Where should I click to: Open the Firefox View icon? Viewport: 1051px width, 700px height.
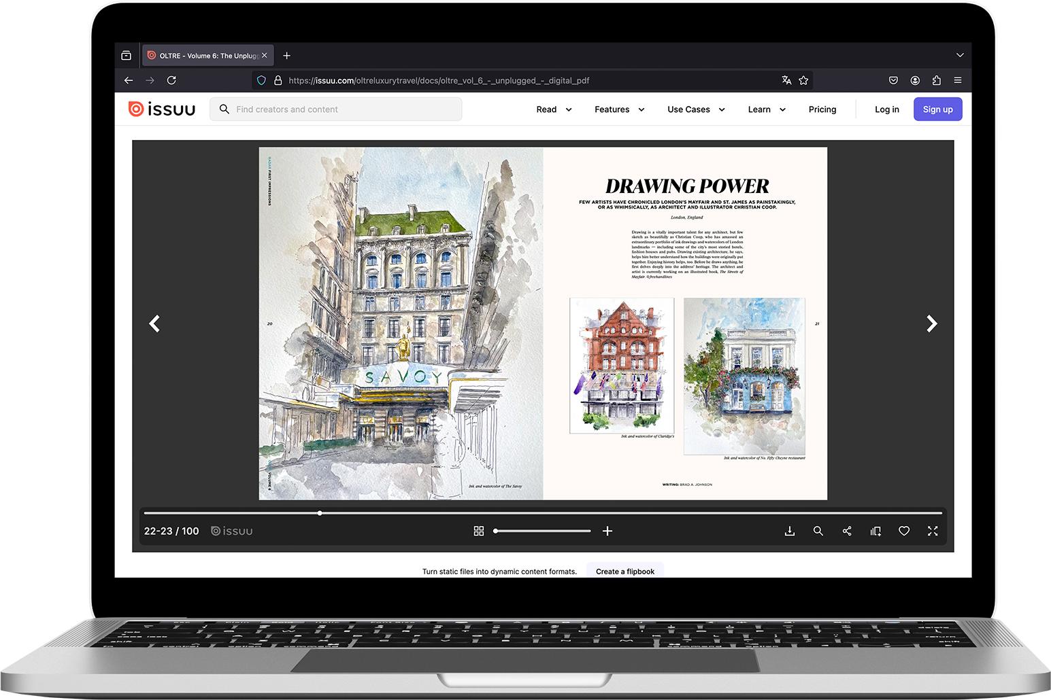tap(126, 56)
